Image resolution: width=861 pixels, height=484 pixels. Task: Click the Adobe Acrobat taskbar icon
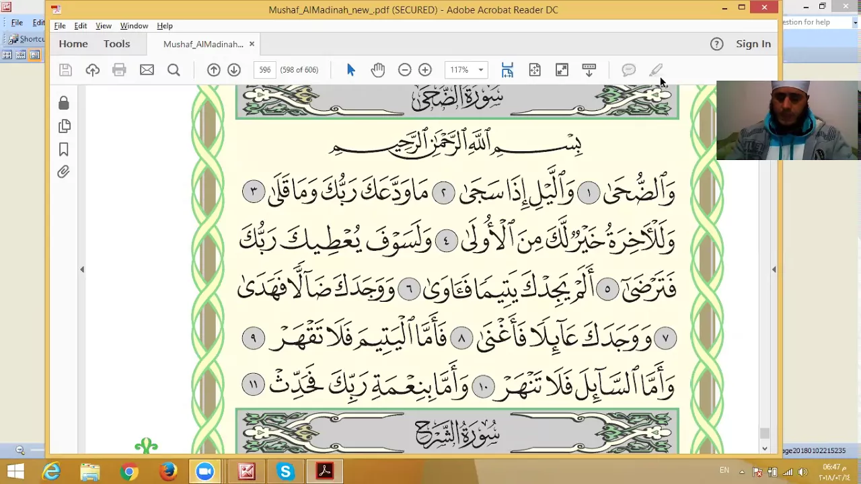[x=324, y=472]
